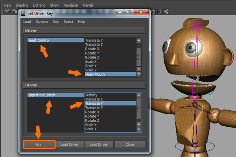236x157 pixels.
Task: Open the Renderer panel menu
Action: tap(71, 5)
